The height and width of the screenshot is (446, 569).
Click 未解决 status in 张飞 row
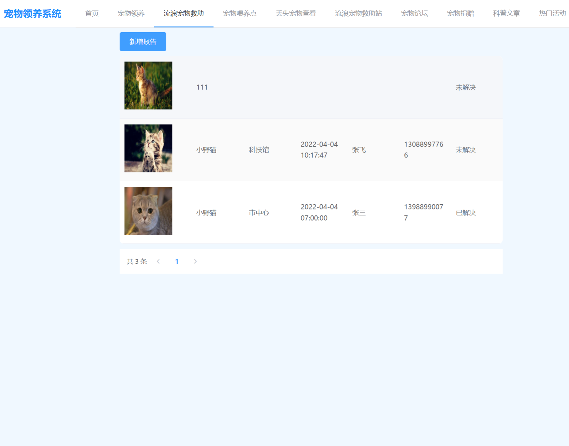click(466, 150)
